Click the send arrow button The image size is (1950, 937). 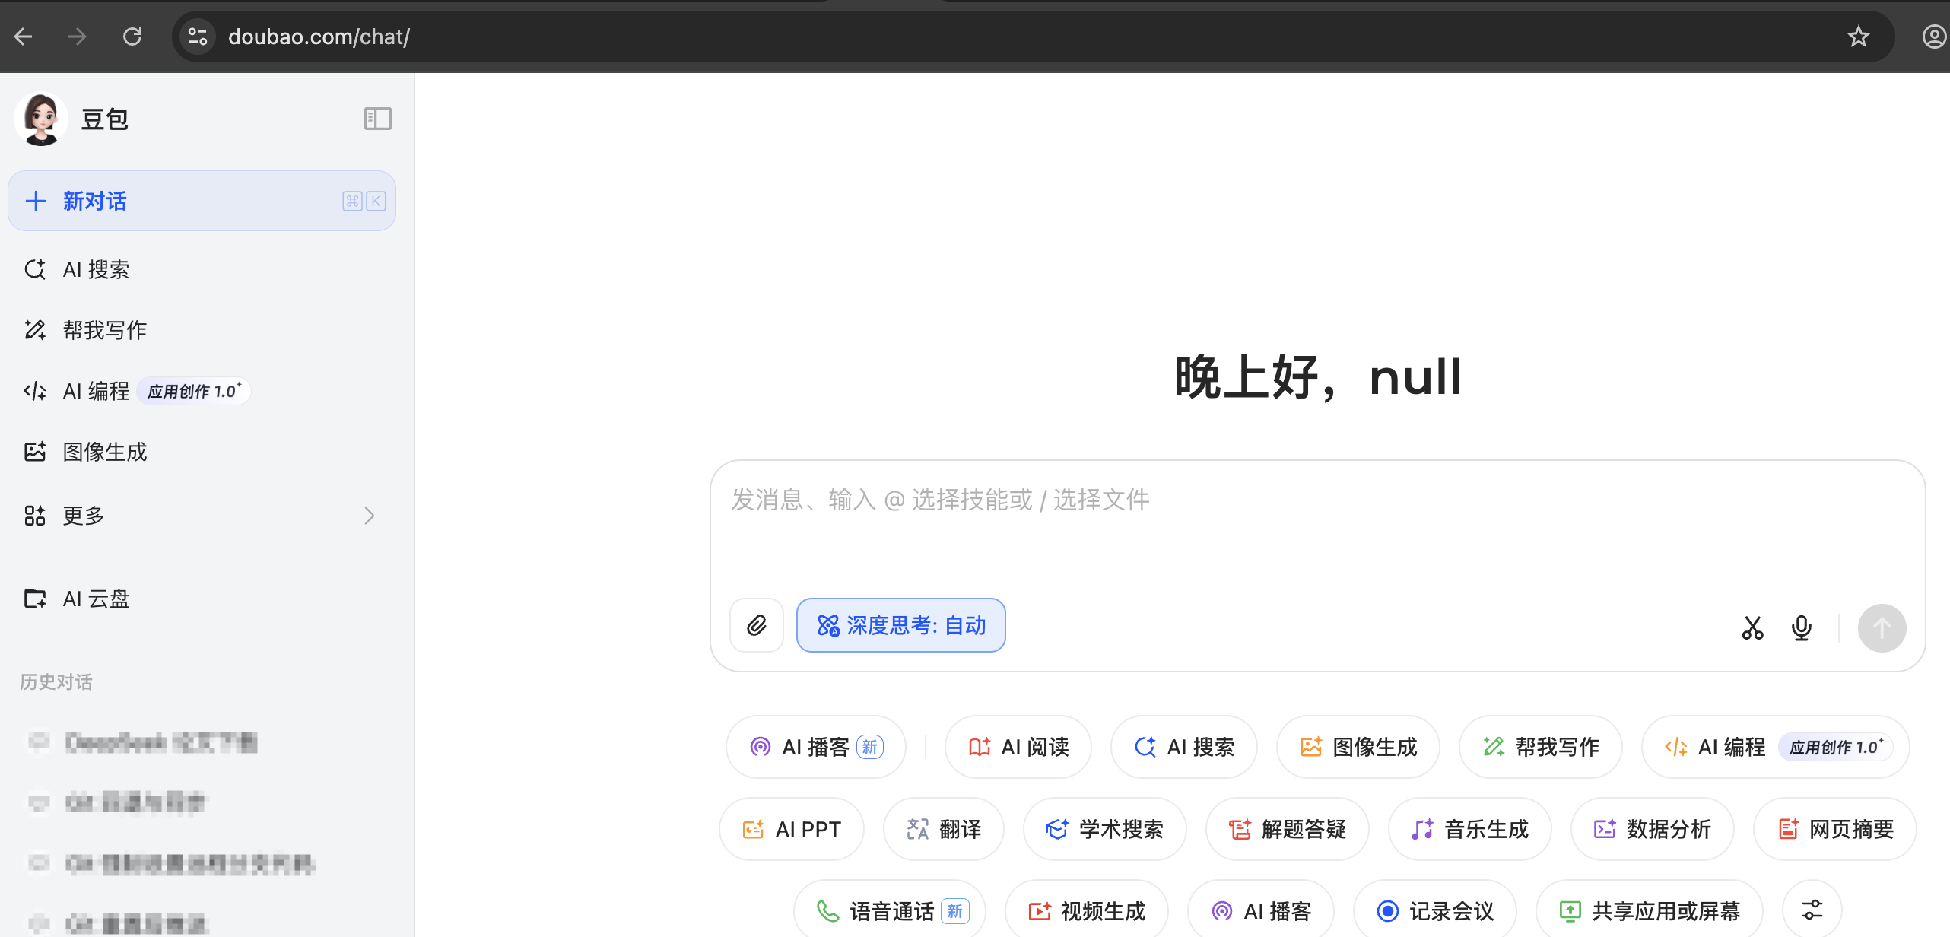(1882, 627)
